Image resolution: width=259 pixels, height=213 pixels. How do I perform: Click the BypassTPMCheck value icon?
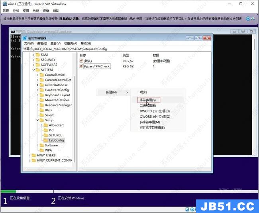[81, 66]
